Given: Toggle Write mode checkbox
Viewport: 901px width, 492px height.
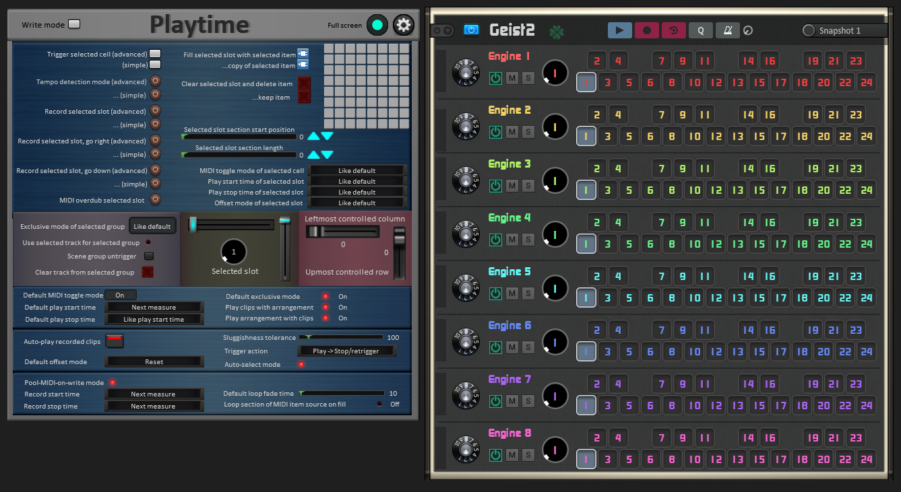Looking at the screenshot, I should point(74,24).
